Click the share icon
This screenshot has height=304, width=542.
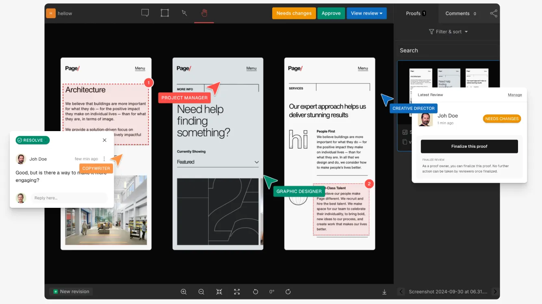click(494, 13)
